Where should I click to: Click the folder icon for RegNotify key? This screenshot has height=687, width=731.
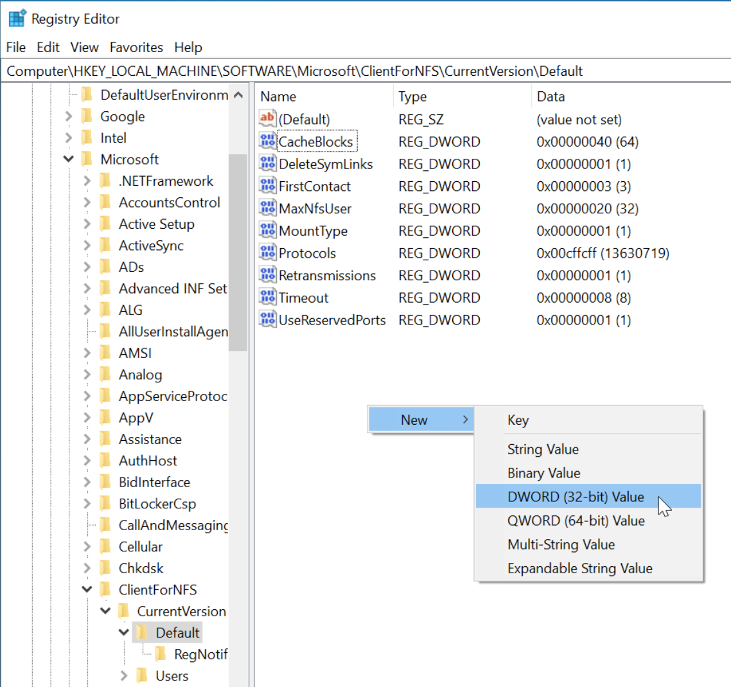point(161,654)
